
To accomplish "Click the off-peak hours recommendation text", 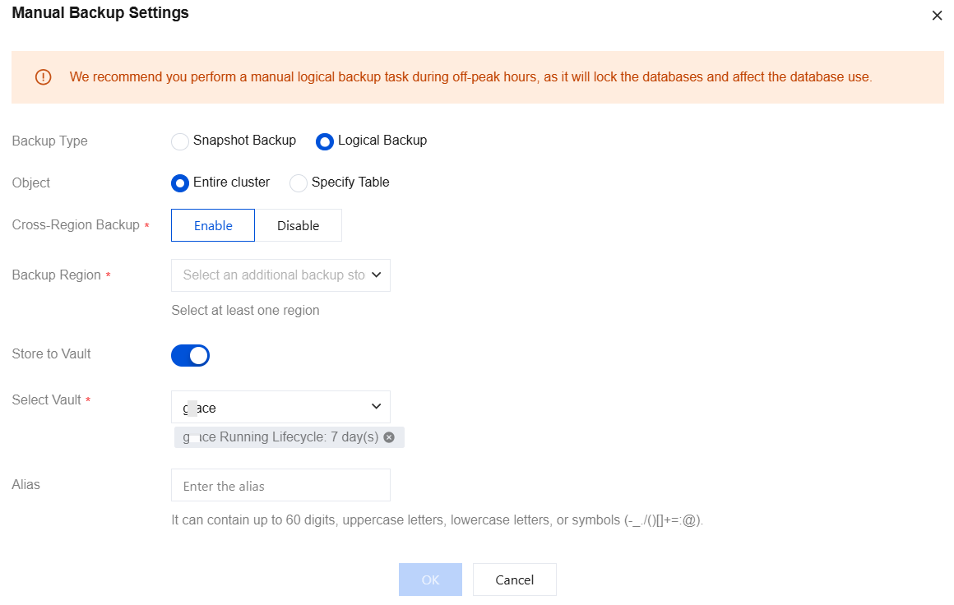I will pos(470,77).
